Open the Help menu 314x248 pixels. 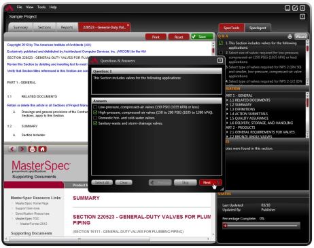pos(53,7)
